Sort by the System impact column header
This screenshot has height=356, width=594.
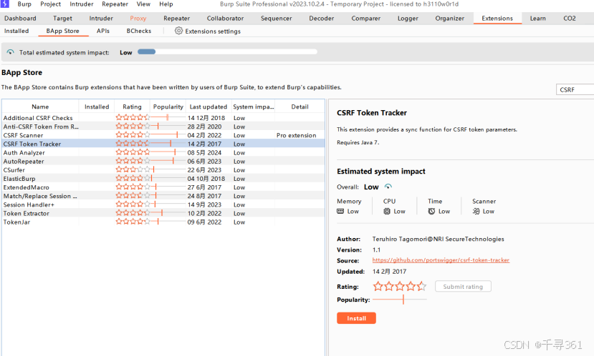pyautogui.click(x=253, y=107)
